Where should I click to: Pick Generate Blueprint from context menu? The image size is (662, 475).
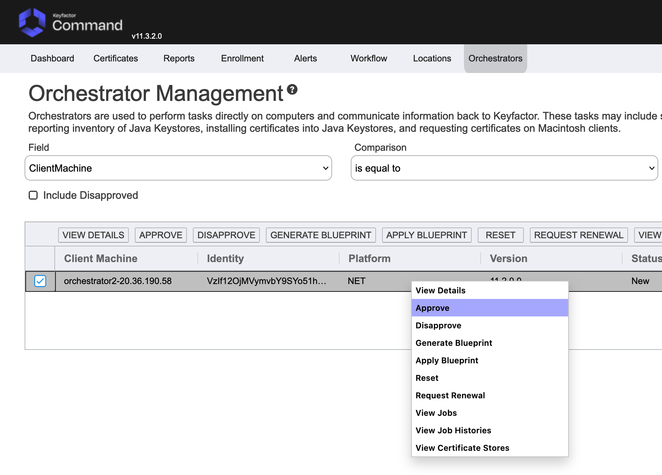(x=453, y=343)
